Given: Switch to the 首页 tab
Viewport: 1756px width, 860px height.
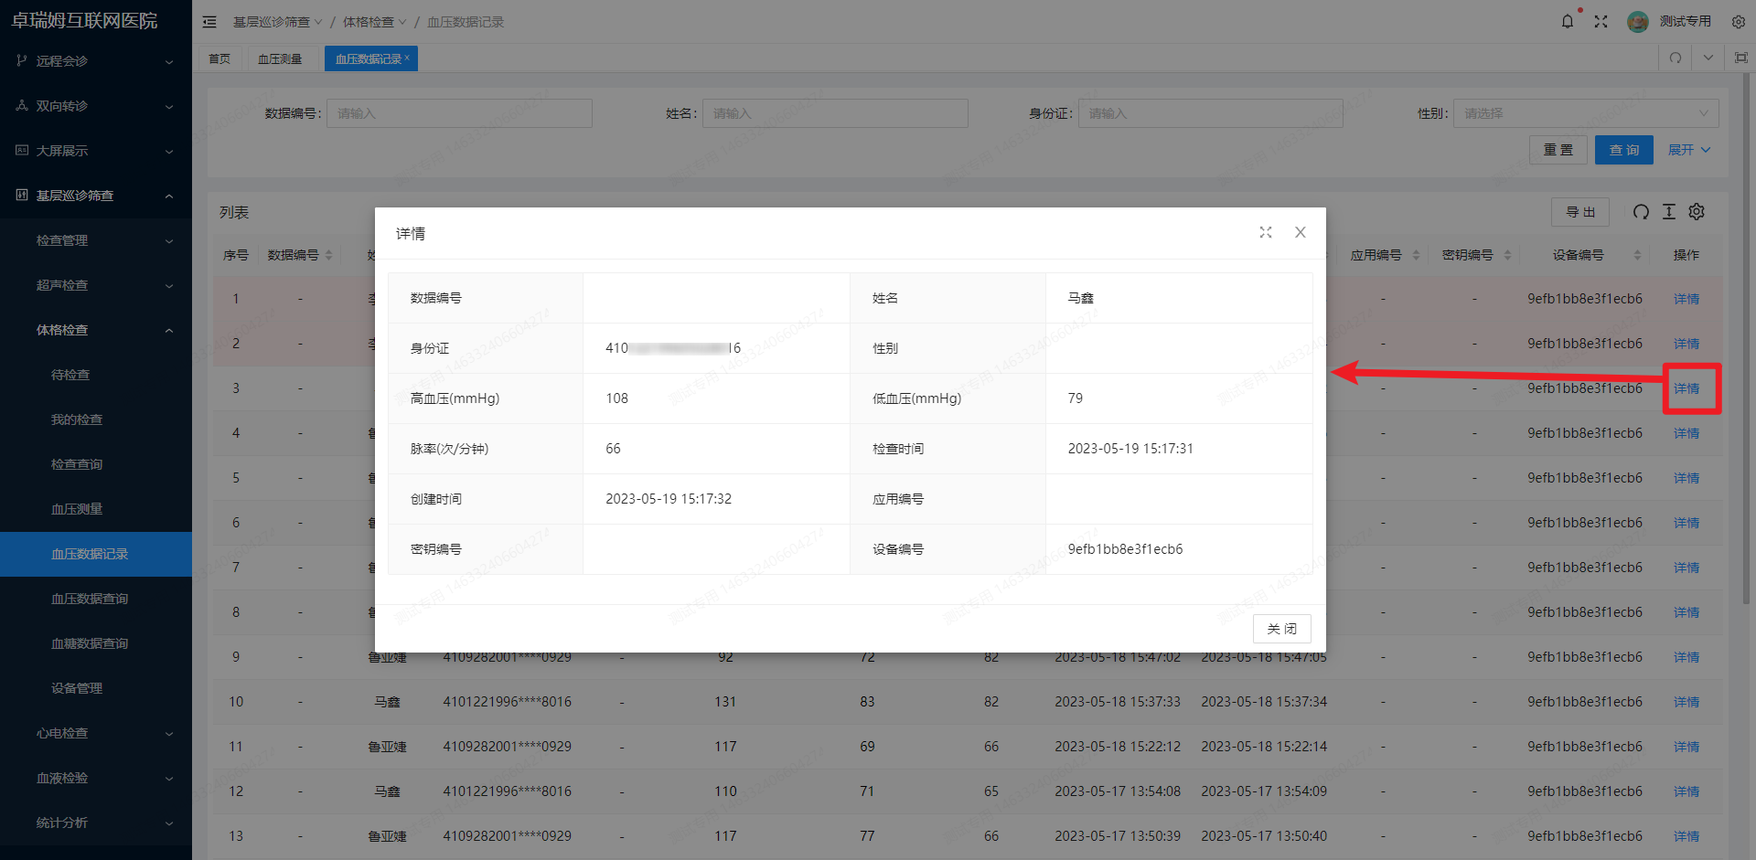Looking at the screenshot, I should pos(219,58).
